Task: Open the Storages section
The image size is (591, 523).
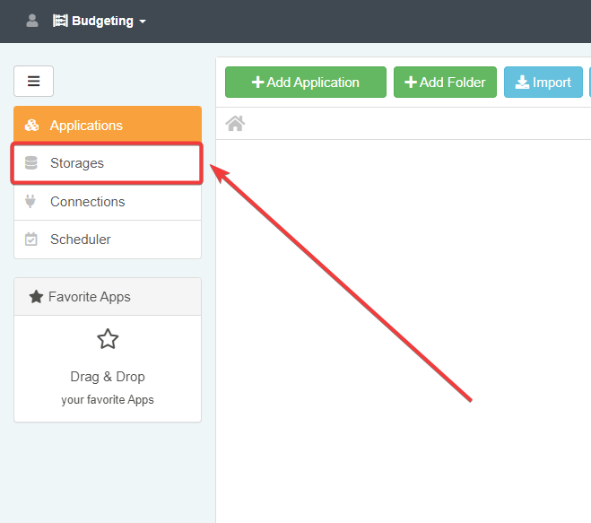Action: coord(77,163)
